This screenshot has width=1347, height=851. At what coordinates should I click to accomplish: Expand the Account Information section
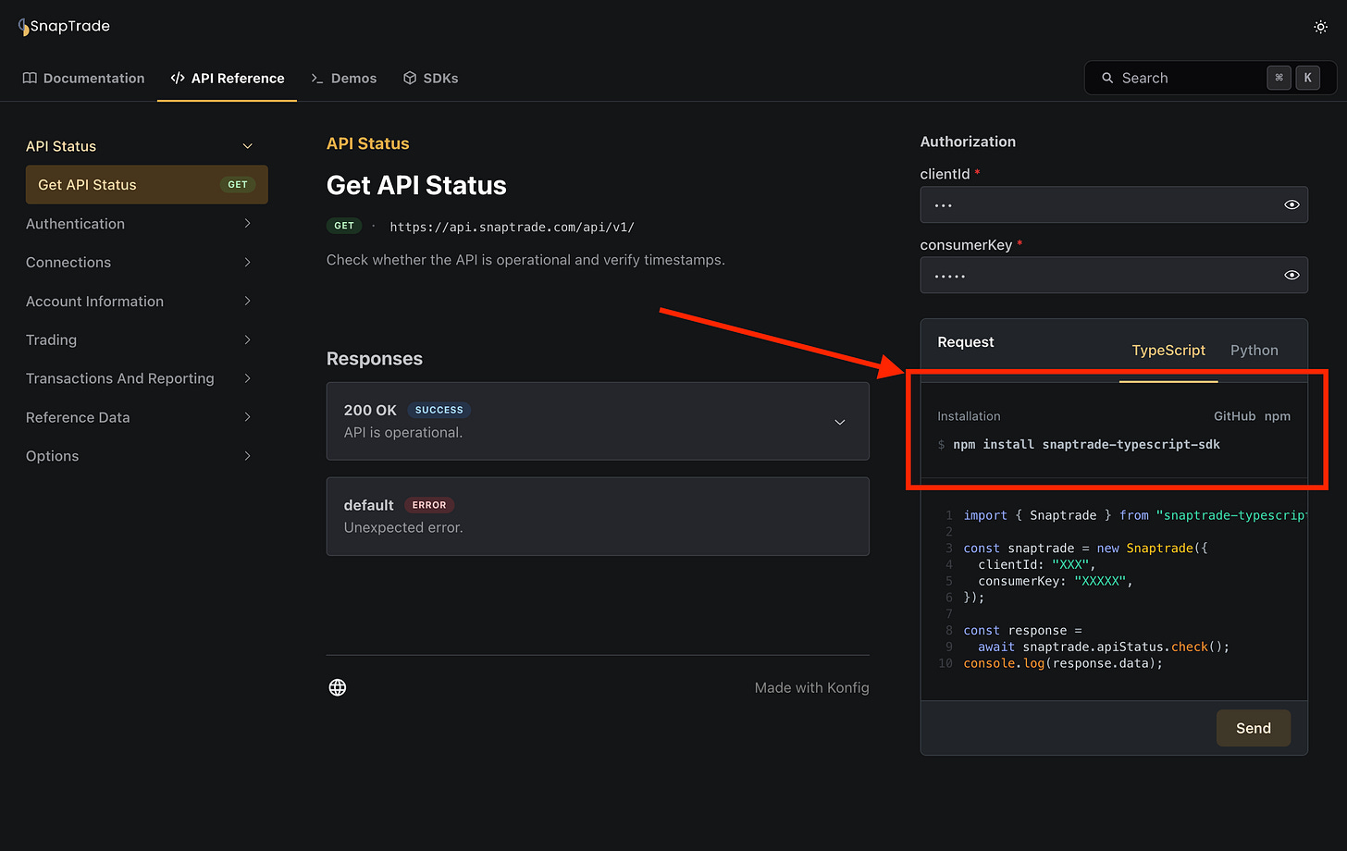[x=247, y=302]
